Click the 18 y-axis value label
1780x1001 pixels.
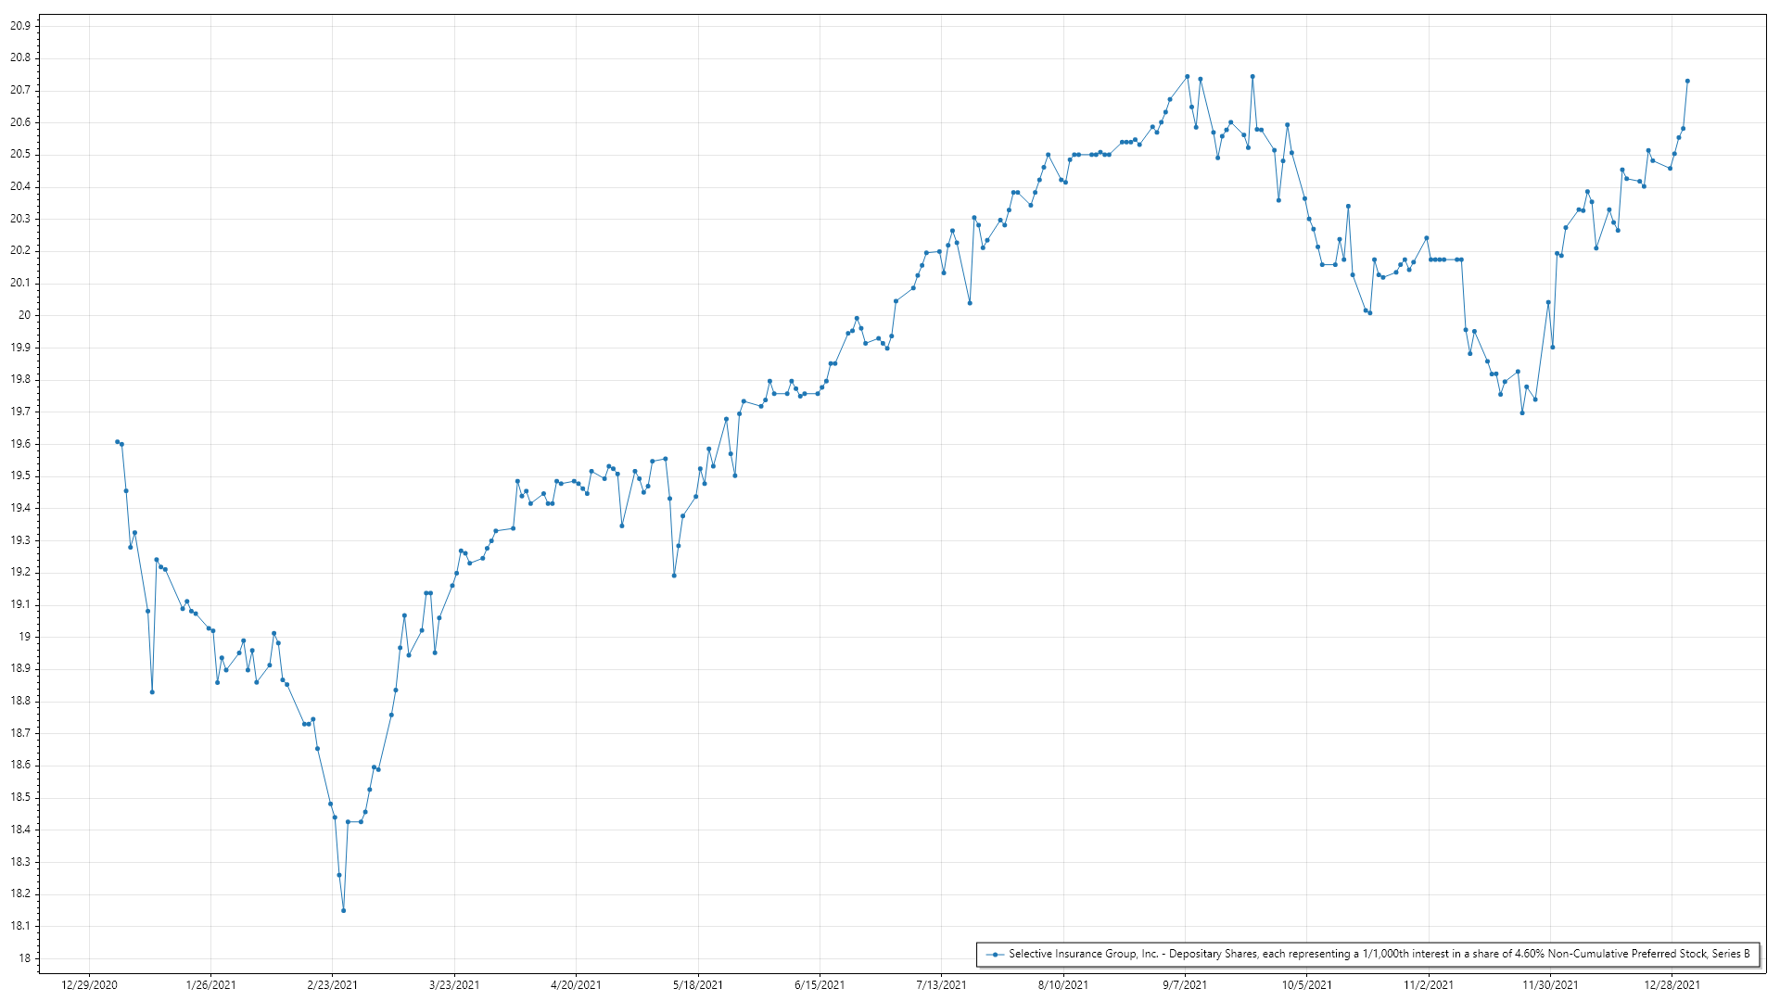point(24,958)
